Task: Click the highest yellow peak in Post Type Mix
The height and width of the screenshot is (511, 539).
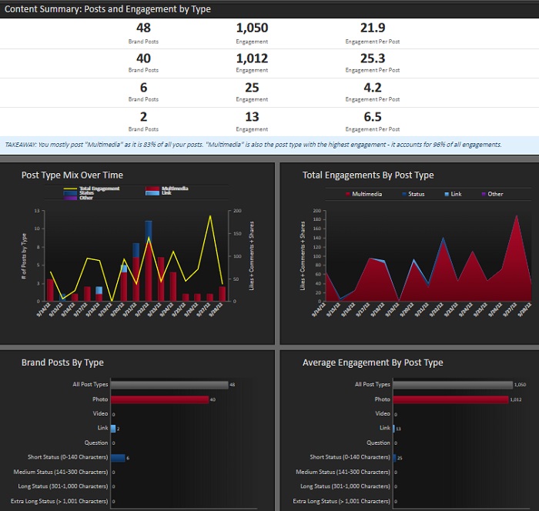Action: click(x=209, y=216)
